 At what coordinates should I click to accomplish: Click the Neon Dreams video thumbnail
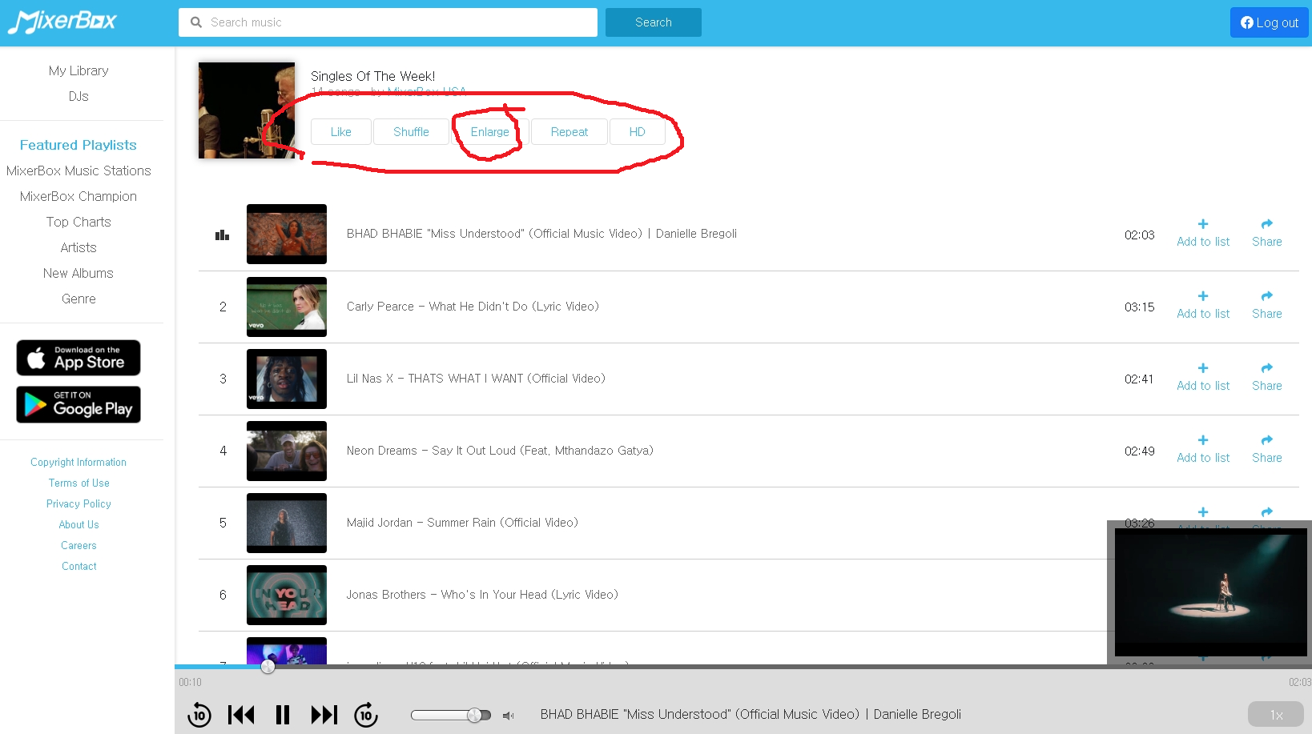click(x=287, y=451)
